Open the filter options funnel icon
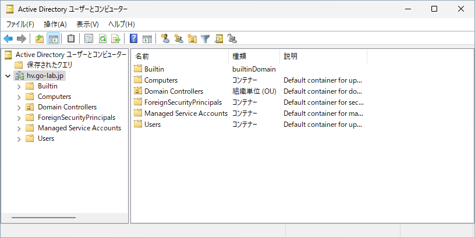The width and height of the screenshot is (475, 238). [x=205, y=39]
